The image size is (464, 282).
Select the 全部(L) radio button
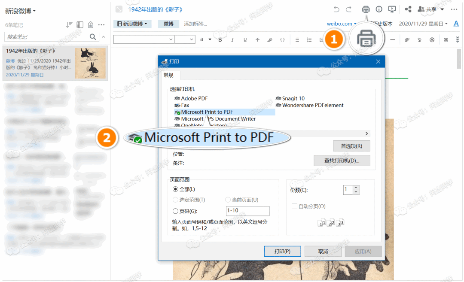(175, 189)
